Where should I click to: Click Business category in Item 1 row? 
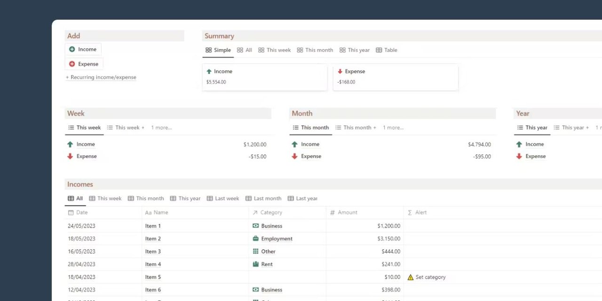point(268,226)
